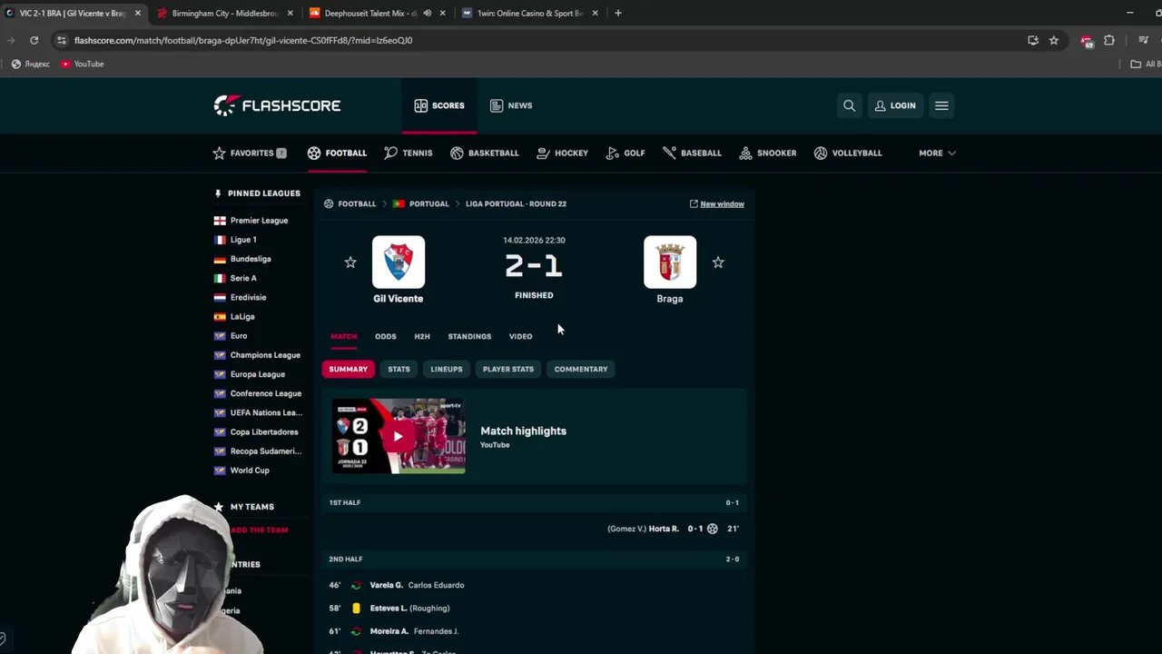Switch to the News section
Image resolution: width=1162 pixels, height=654 pixels.
pos(511,105)
